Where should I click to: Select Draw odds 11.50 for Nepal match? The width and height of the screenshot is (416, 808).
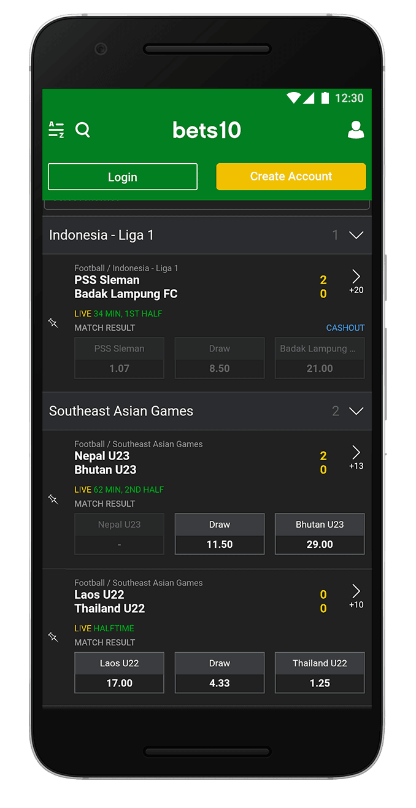220,534
